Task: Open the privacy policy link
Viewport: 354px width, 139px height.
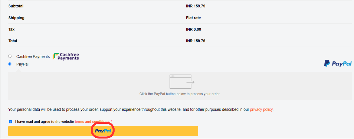Action: (x=261, y=109)
